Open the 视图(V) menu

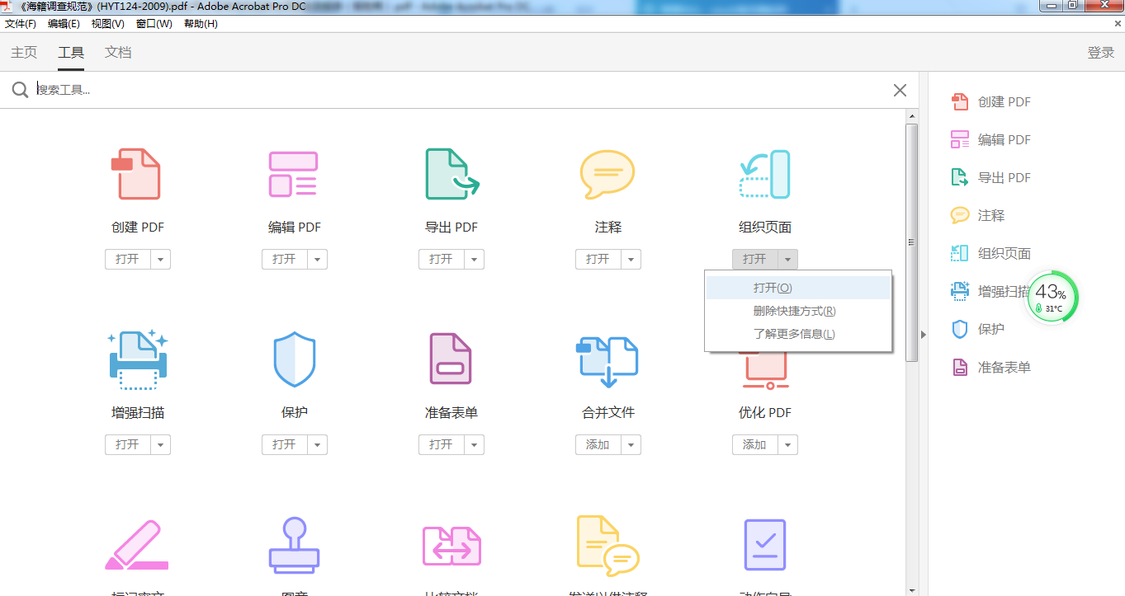pos(108,24)
